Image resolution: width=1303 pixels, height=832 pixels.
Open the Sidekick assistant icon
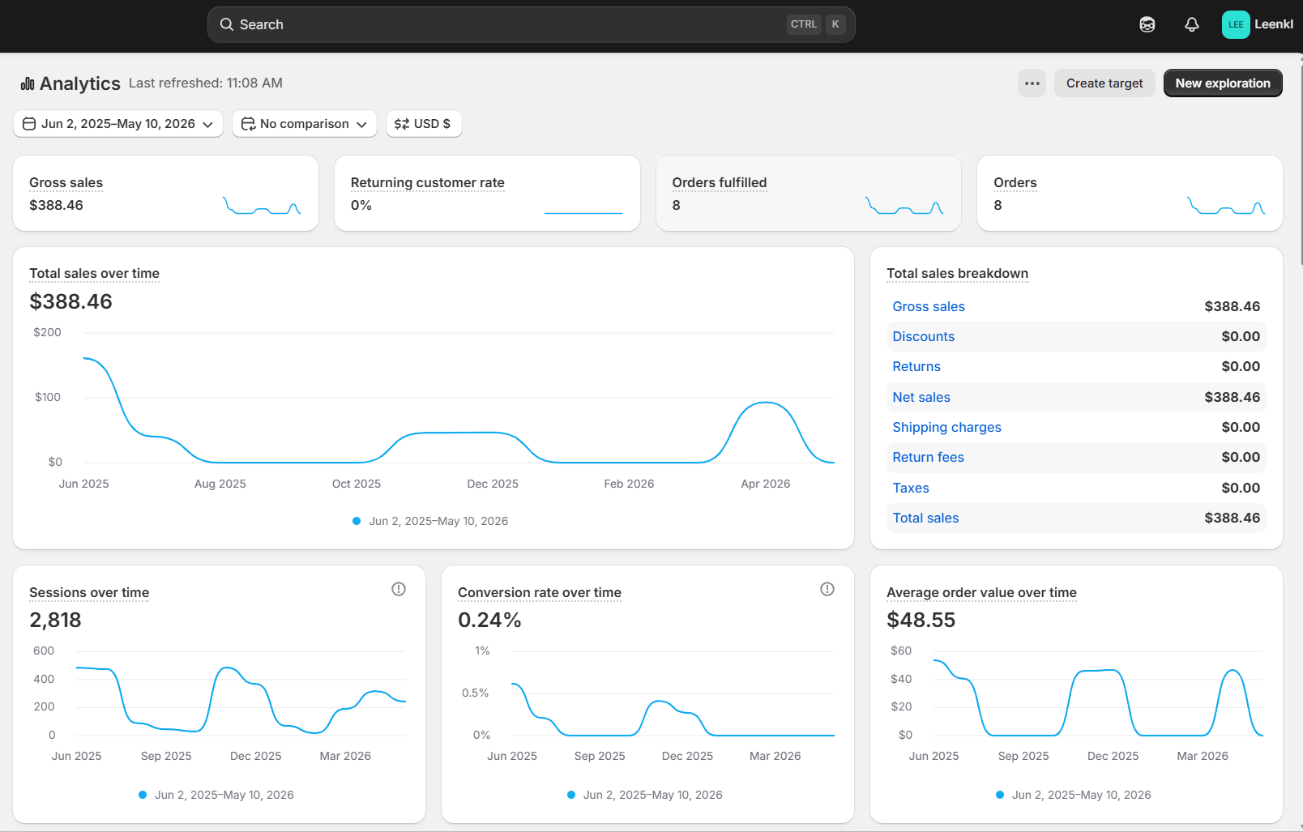(1147, 24)
